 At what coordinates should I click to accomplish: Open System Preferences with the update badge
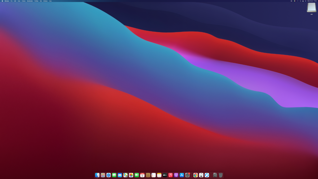[x=188, y=175]
